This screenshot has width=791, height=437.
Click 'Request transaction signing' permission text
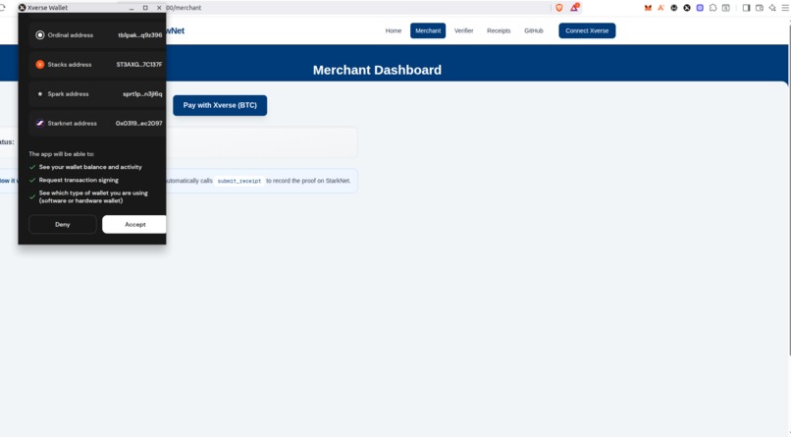click(79, 180)
